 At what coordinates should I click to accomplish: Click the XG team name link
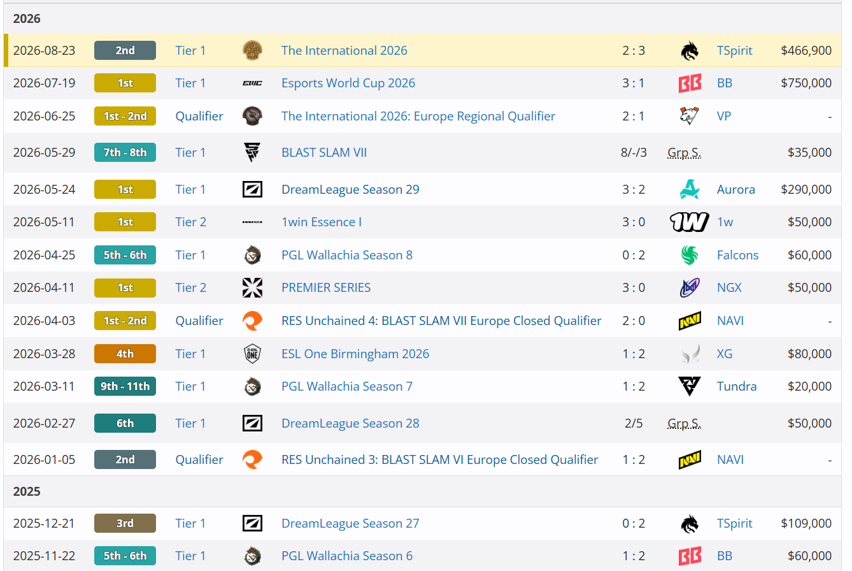click(725, 354)
